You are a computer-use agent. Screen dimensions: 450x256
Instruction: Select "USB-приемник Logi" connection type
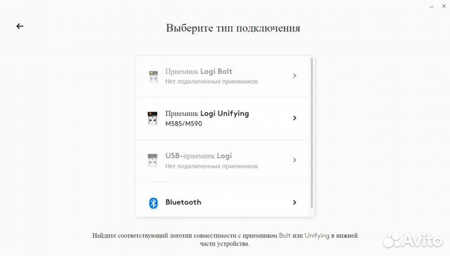pyautogui.click(x=223, y=161)
